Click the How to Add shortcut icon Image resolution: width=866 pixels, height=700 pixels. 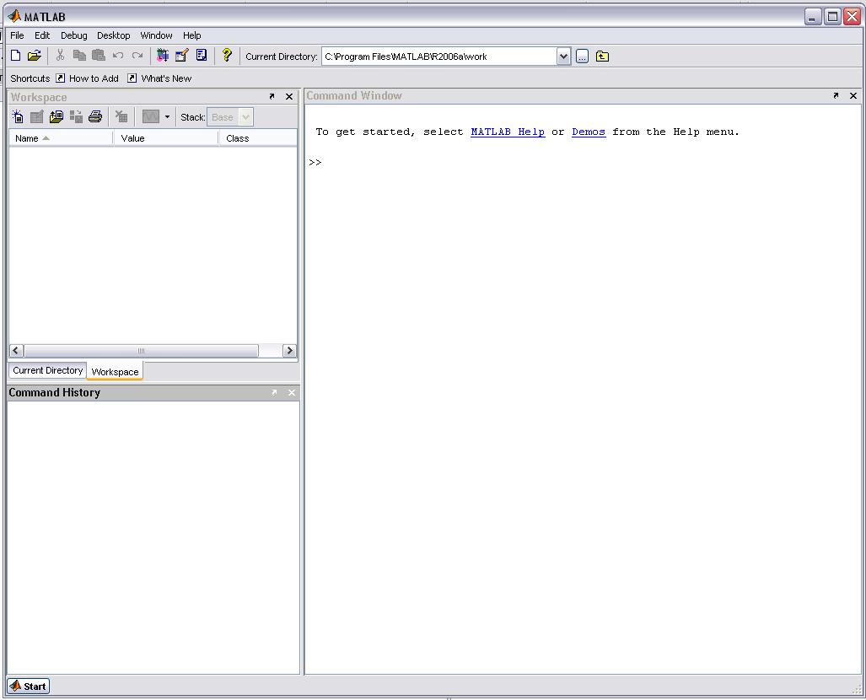[60, 78]
